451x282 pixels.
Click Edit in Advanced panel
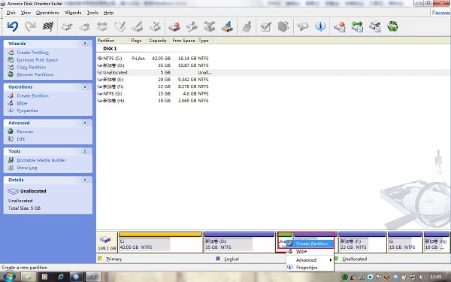pos(21,139)
